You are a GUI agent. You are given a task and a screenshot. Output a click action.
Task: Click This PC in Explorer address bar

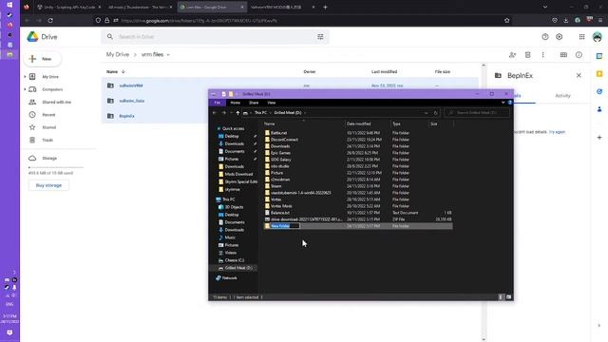point(260,113)
